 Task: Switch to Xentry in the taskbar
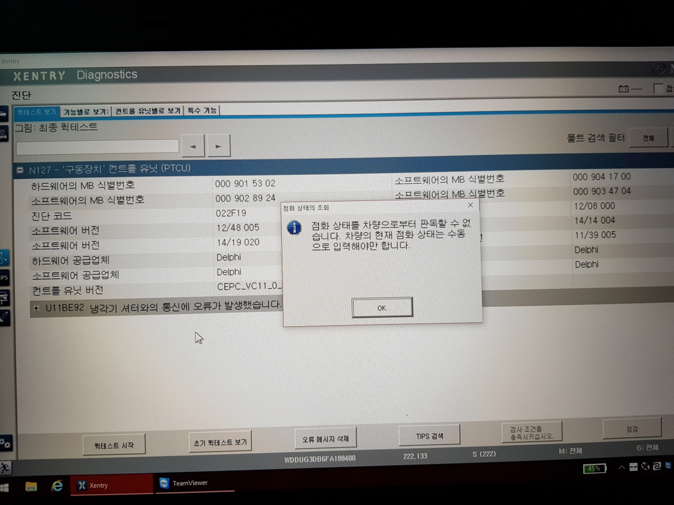(x=111, y=485)
